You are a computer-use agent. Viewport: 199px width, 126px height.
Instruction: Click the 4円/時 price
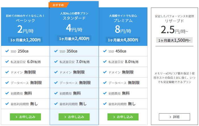(74, 28)
